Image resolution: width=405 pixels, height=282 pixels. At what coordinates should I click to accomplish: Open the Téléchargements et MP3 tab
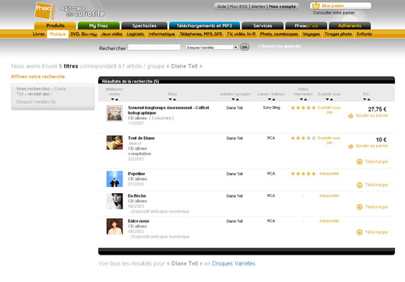pos(204,26)
